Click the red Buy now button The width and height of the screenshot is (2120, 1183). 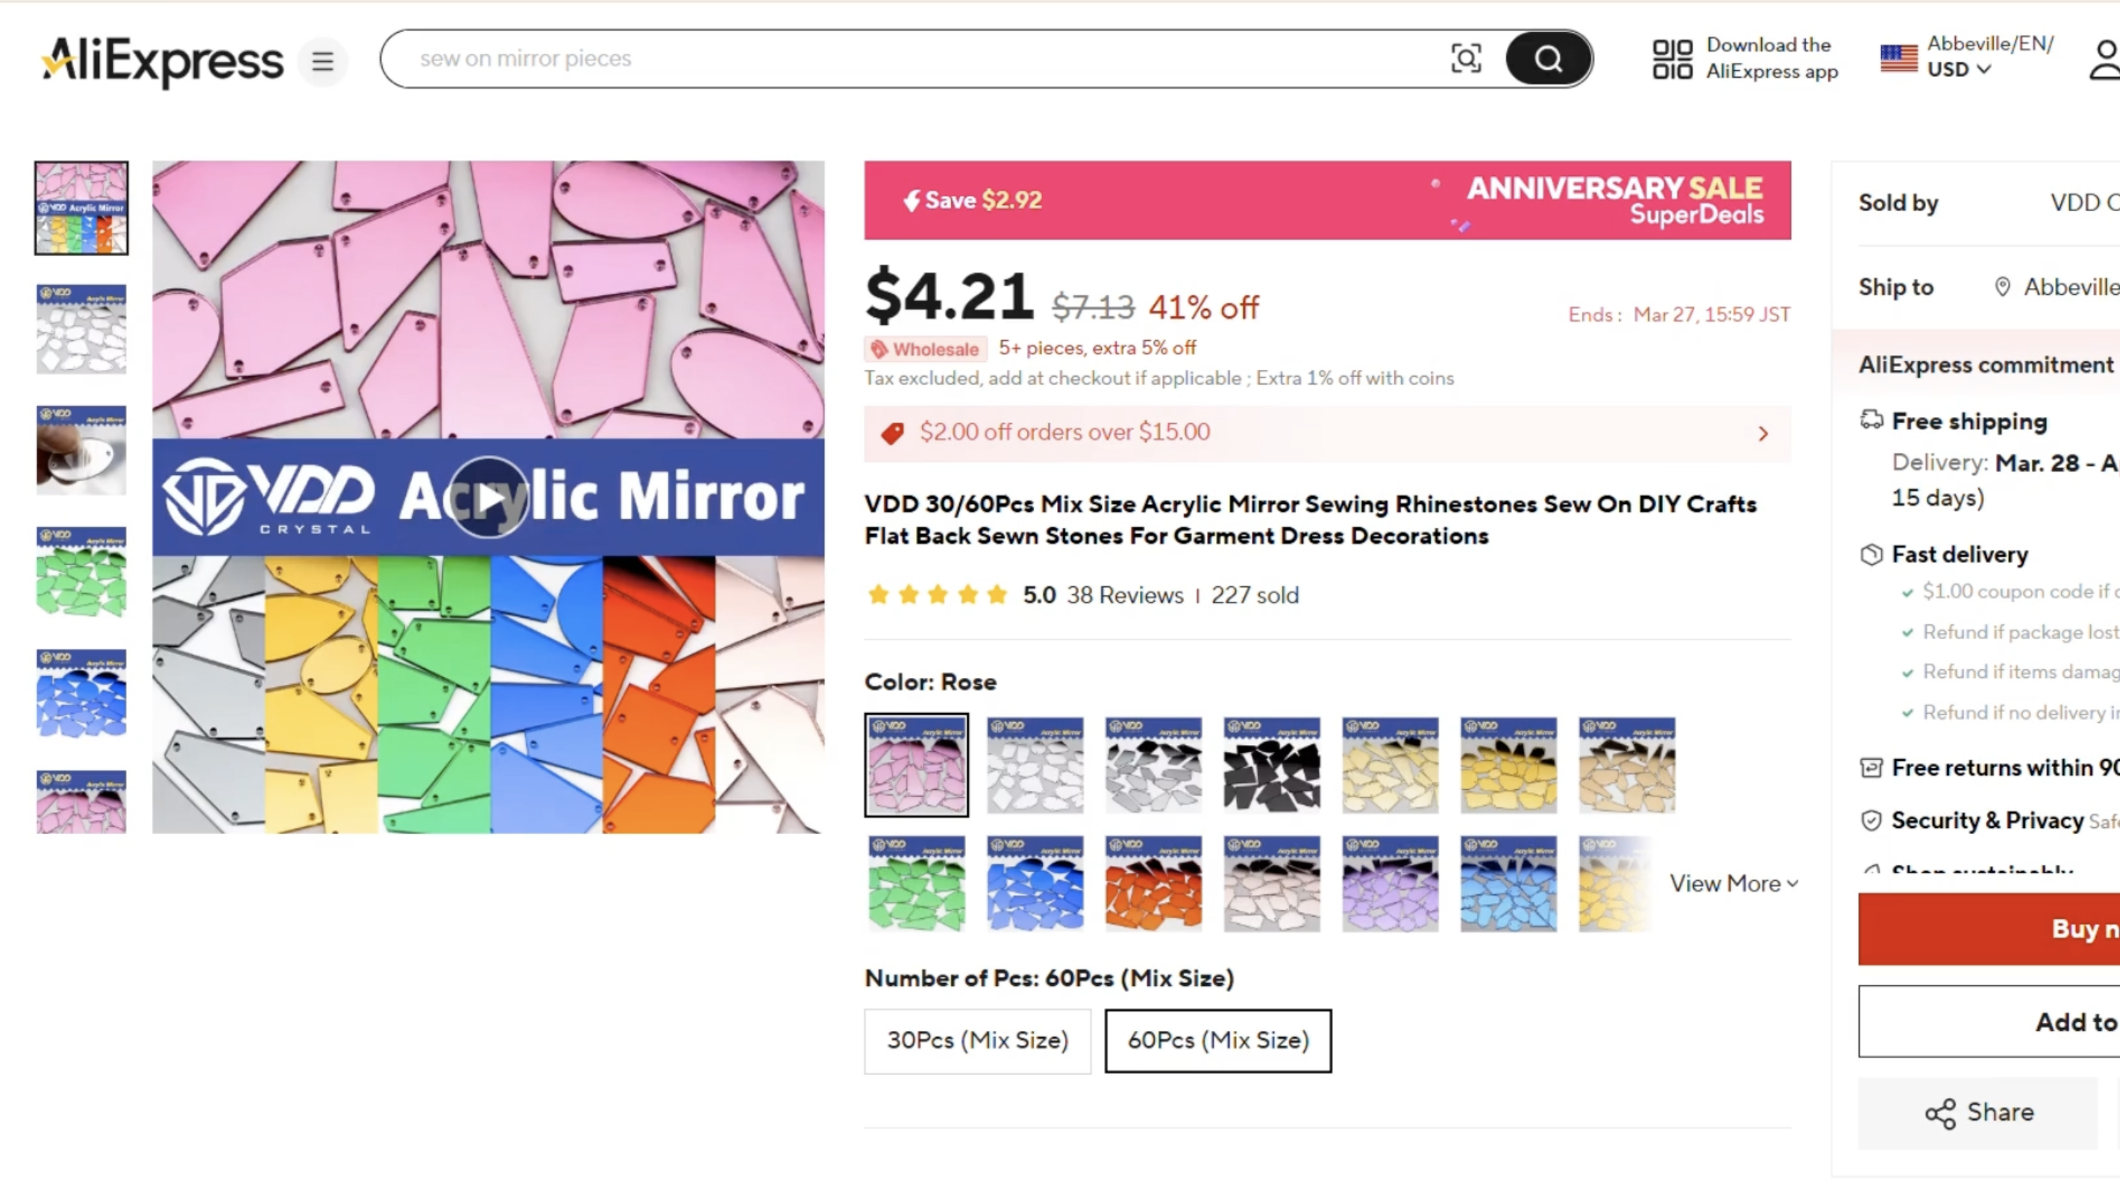pos(1988,928)
